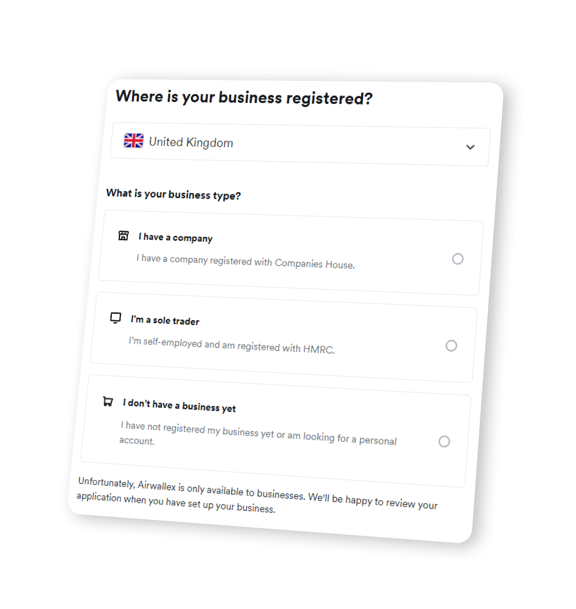Choose 'I don't have a business yet' title
Viewport: 576px width, 609px height.
pos(179,406)
